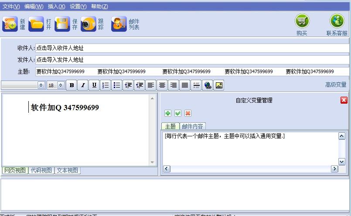Open the 设置(Y) menu
This screenshot has width=351, height=216.
click(78, 7)
